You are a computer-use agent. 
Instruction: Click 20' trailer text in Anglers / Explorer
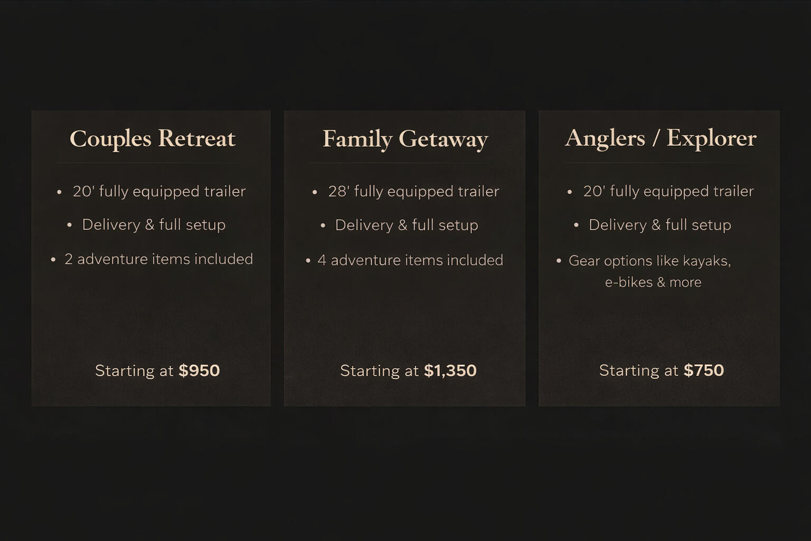pyautogui.click(x=668, y=191)
